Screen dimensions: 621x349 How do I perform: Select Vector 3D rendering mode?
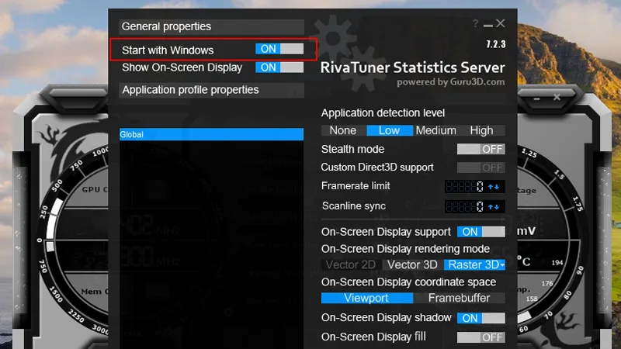pyautogui.click(x=412, y=264)
